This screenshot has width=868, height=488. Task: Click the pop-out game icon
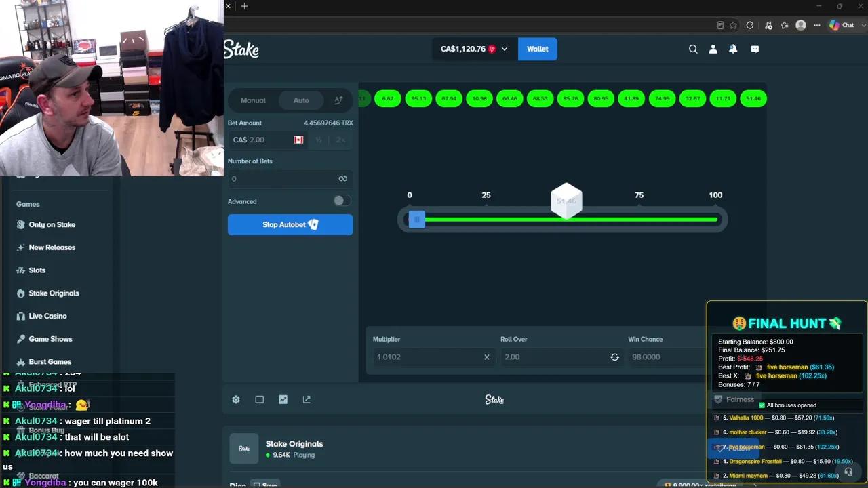(x=307, y=399)
